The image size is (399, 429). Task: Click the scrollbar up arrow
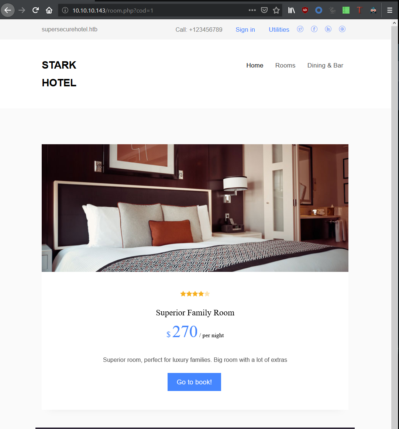tap(394, 23)
